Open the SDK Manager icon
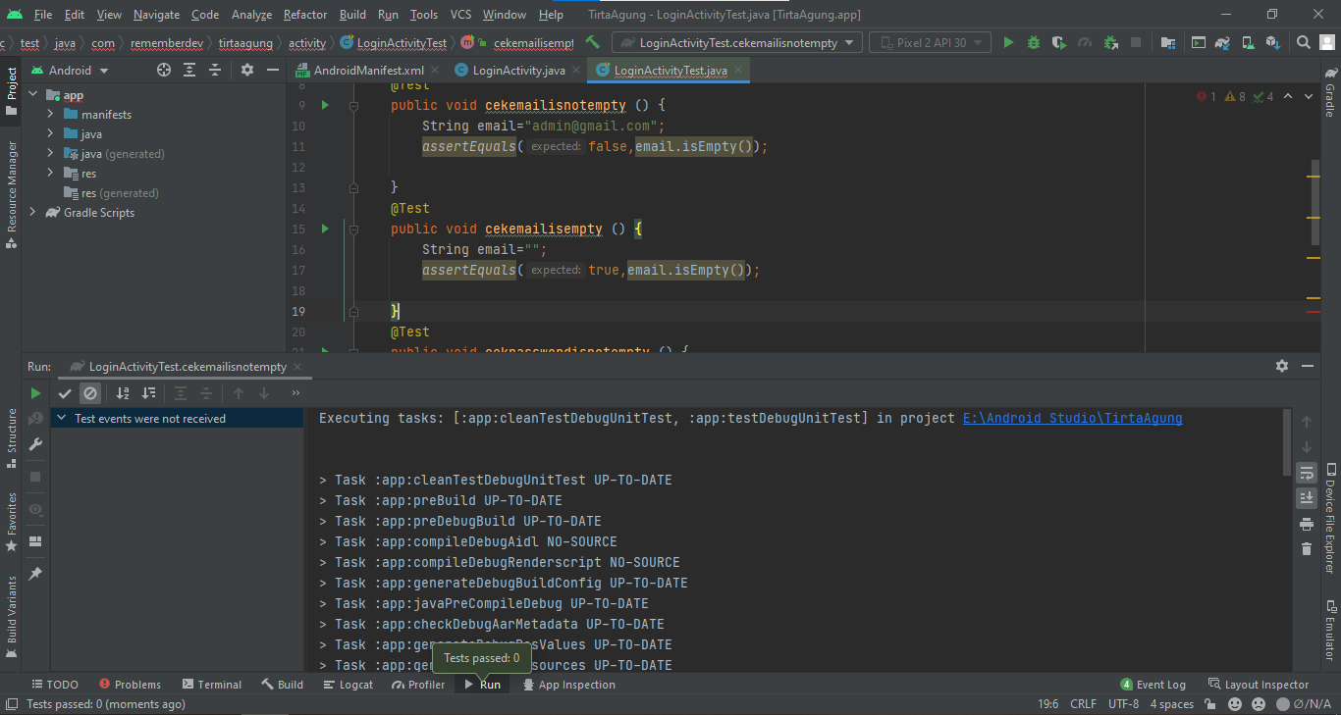The image size is (1341, 715). click(1273, 43)
